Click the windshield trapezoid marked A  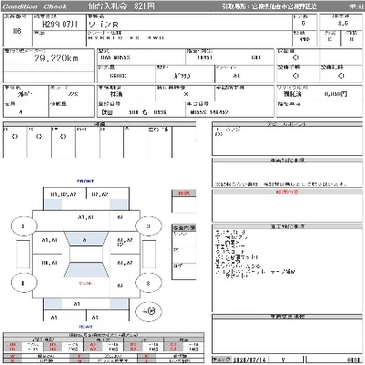(86, 240)
